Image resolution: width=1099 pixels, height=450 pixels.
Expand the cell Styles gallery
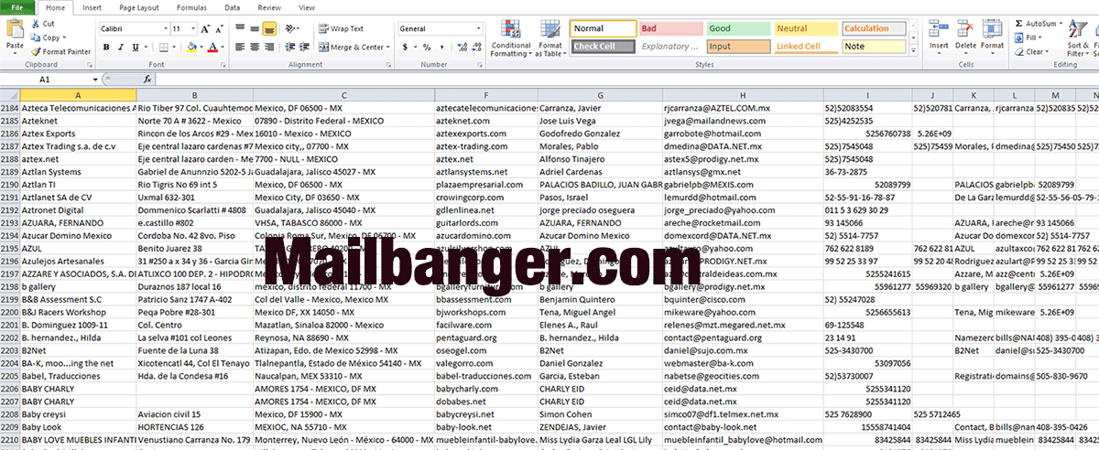[912, 49]
